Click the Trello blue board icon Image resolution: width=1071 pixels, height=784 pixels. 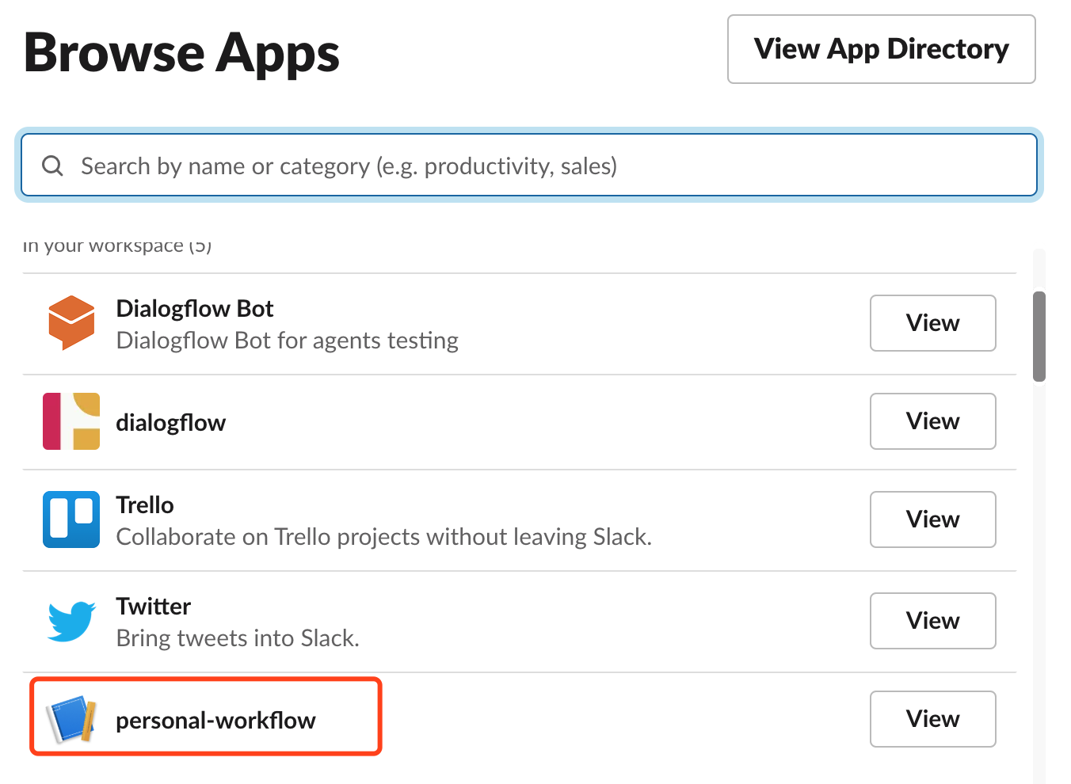pos(71,519)
